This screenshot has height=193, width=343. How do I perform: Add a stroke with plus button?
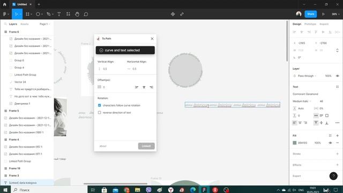click(337, 154)
